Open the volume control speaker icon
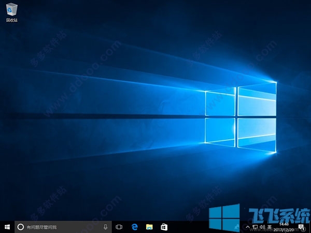Screen dimensions: 311x233 click(262, 227)
